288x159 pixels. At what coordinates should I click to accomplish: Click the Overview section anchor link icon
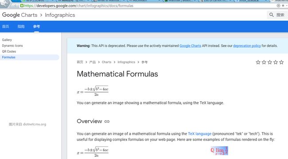[107, 121]
